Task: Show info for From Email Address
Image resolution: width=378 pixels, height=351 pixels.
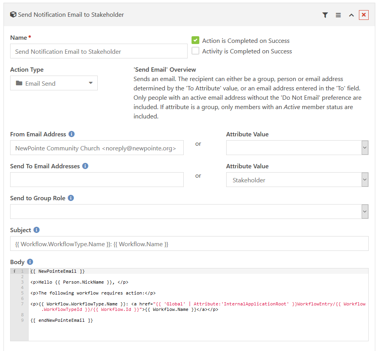Action: tap(71, 134)
